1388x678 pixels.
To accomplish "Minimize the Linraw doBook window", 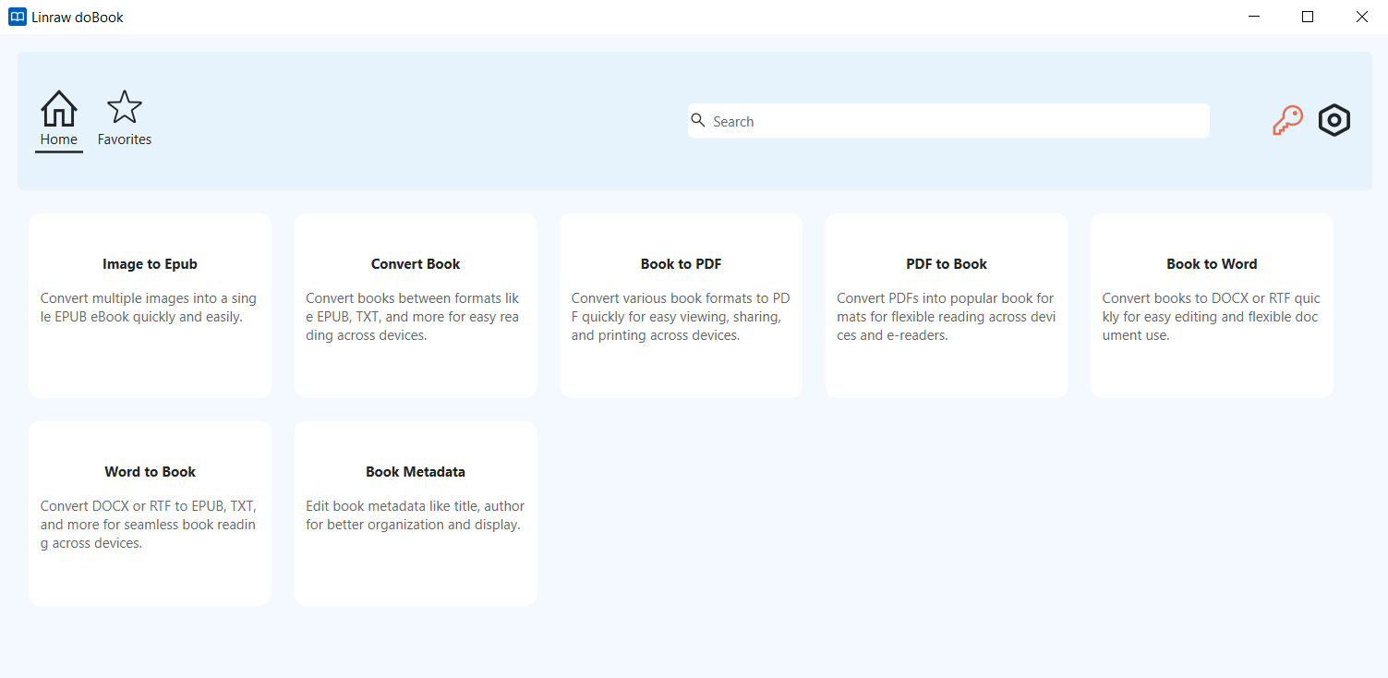I will coord(1254,17).
